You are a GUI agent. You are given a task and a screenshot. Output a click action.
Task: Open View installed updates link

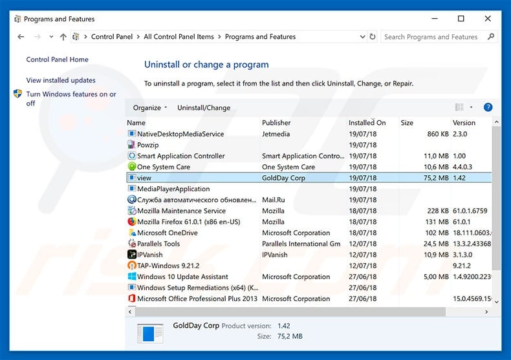61,80
